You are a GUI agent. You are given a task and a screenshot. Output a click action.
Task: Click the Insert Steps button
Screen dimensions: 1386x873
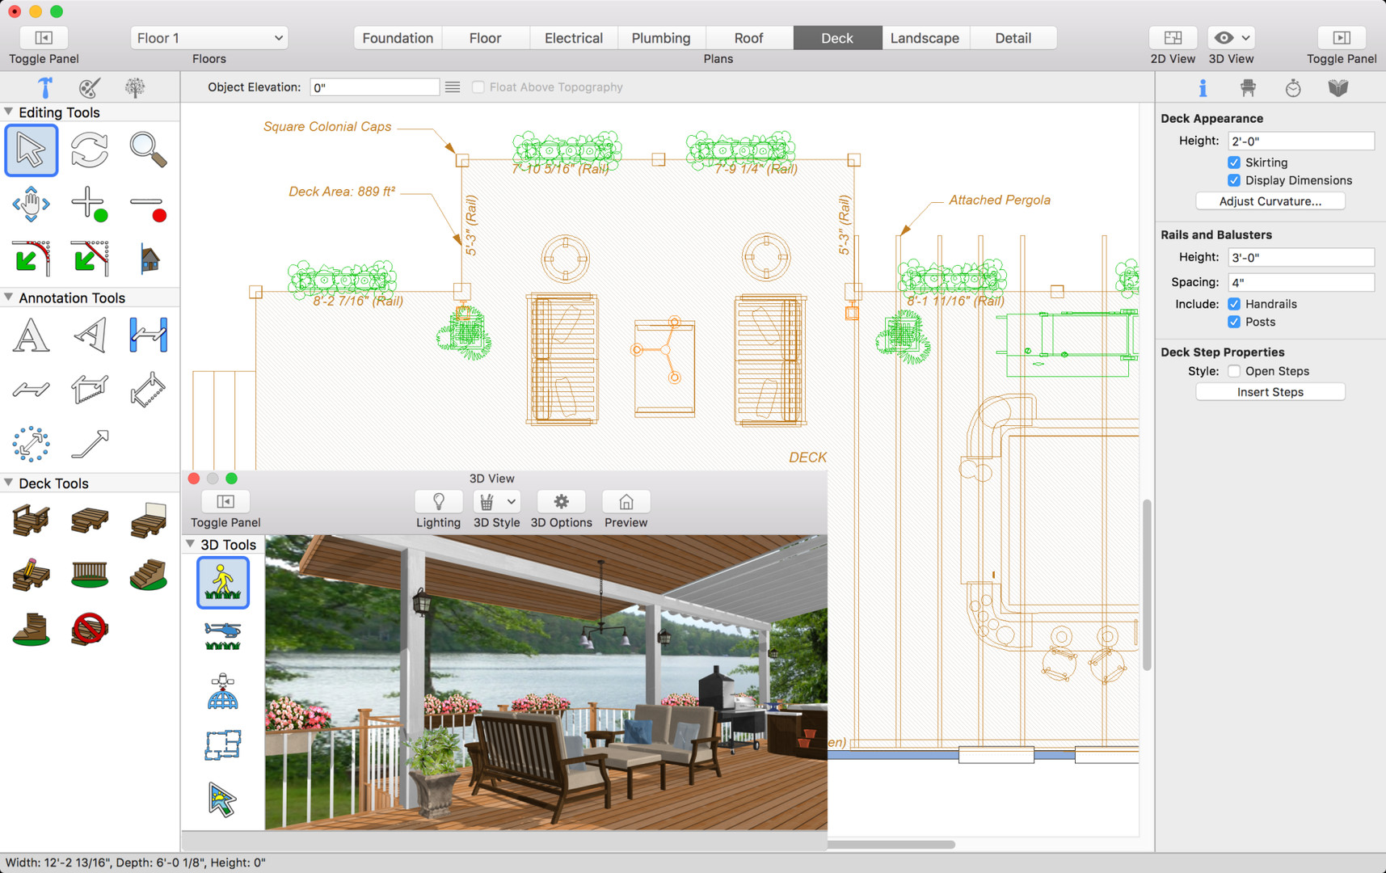(1270, 392)
